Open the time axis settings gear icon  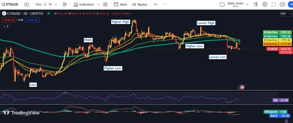tap(287, 121)
